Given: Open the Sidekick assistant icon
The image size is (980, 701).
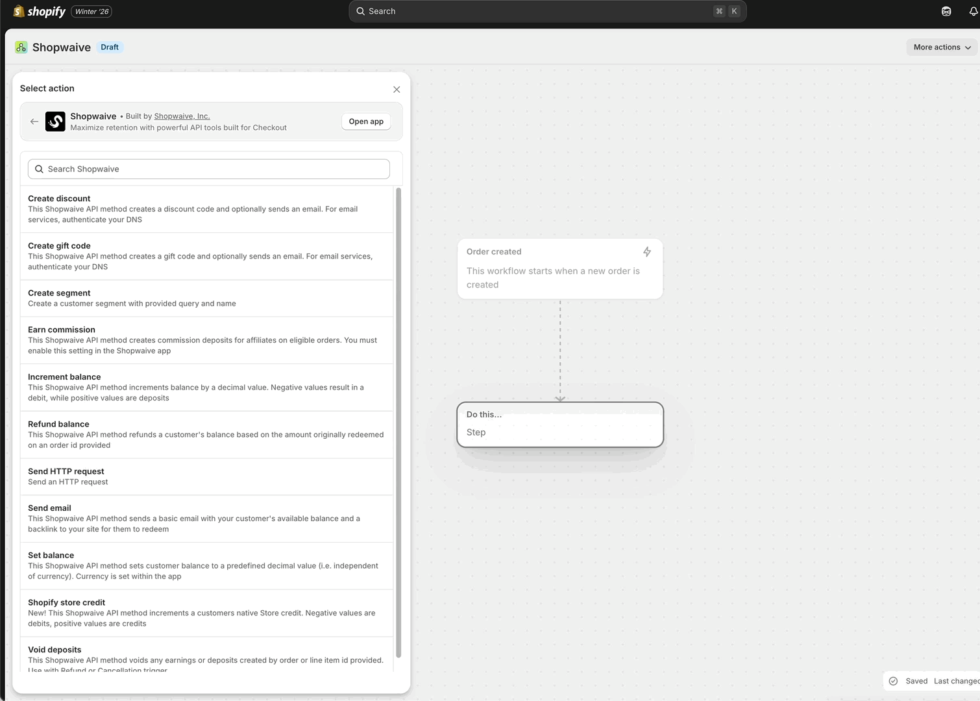Looking at the screenshot, I should 946,11.
